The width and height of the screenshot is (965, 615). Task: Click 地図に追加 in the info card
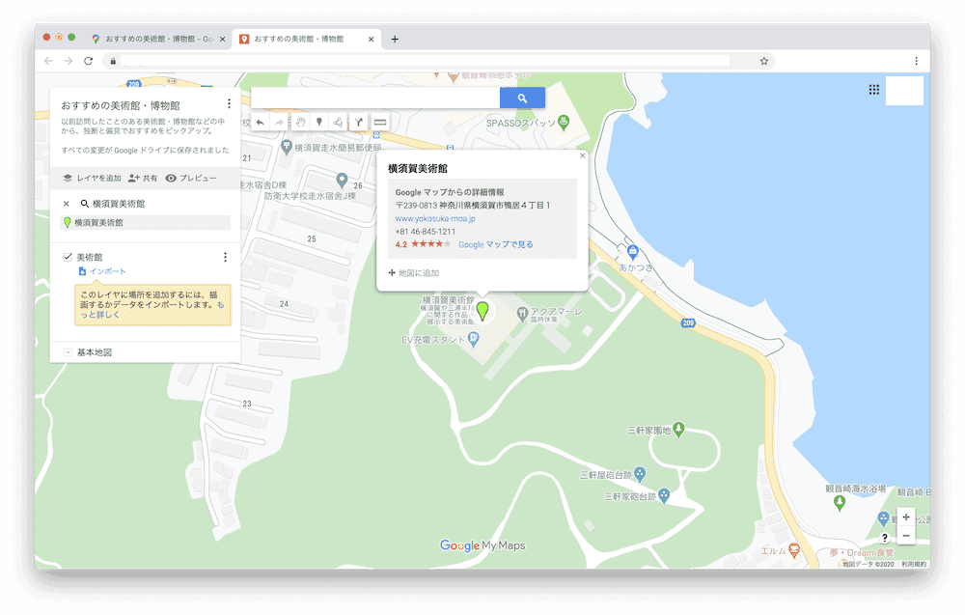[x=414, y=272]
